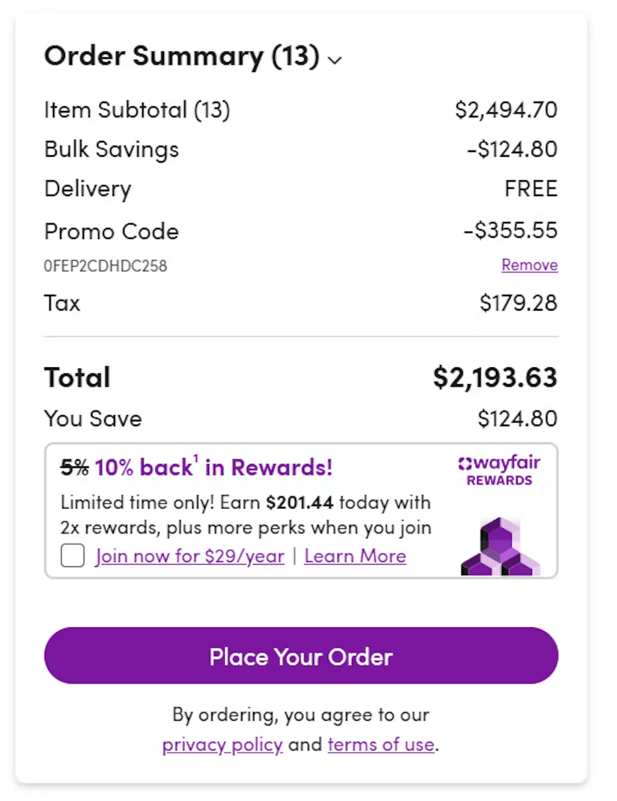Open the Order Summary dropdown chevron

[x=335, y=60]
